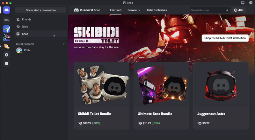Create a new DM with plus icon
Viewport: 255px width, 140px height.
[64, 44]
